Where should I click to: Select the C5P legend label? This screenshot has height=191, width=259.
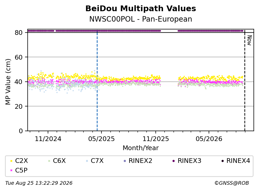pyautogui.click(x=21, y=170)
